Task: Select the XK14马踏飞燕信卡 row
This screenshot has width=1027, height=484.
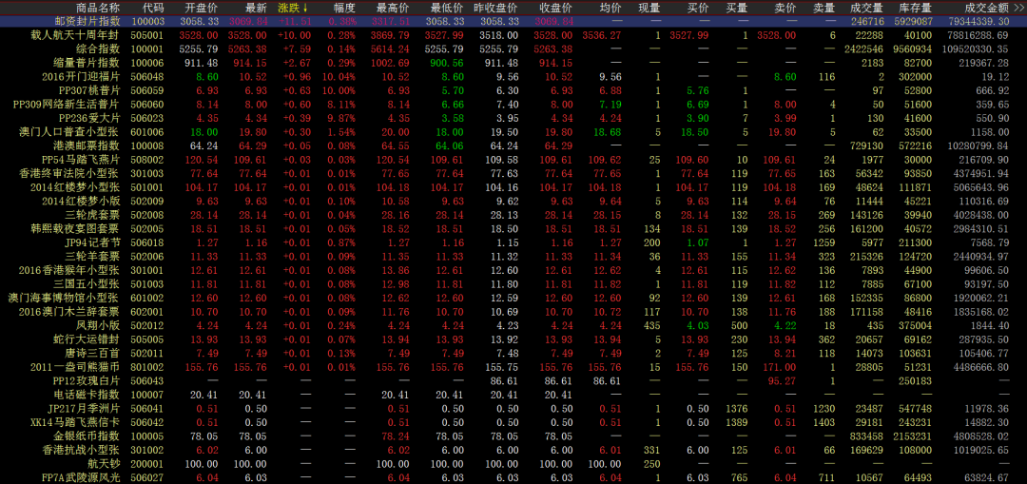Action: pyautogui.click(x=513, y=422)
